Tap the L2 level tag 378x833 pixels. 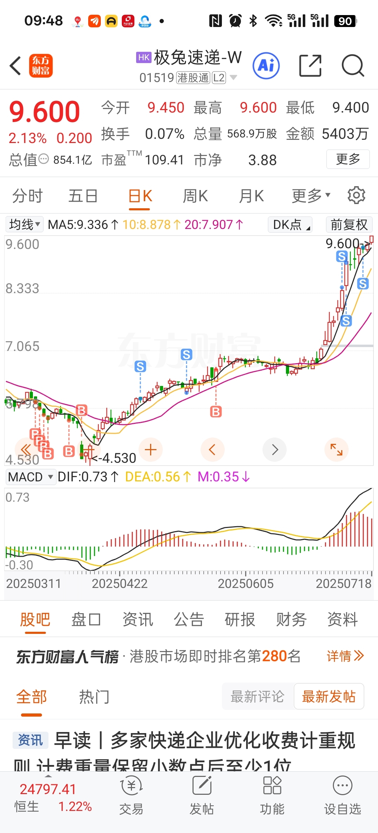(x=219, y=77)
